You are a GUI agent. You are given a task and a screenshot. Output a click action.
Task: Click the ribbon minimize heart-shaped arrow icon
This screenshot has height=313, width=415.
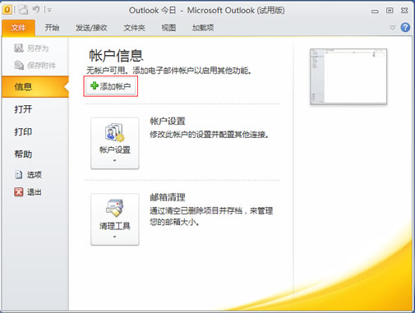(x=392, y=27)
